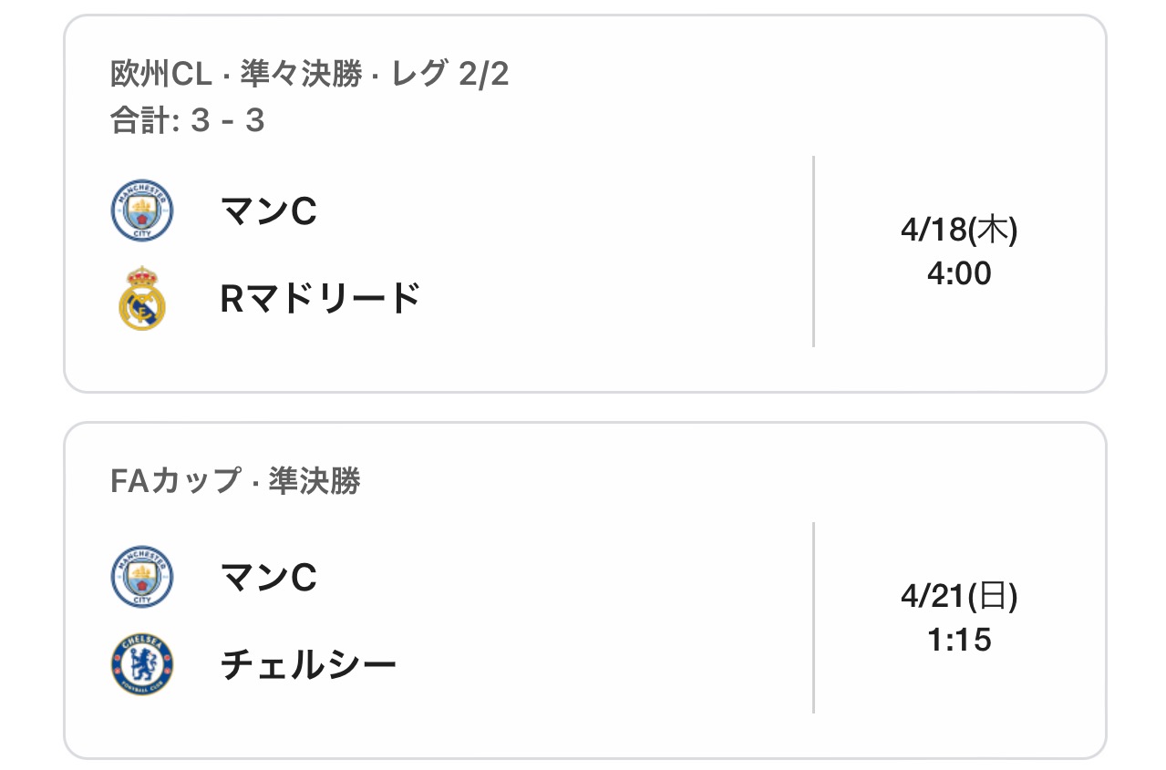The image size is (1166, 770).
Task: Click the Real Madrid crest
Action: pyautogui.click(x=141, y=298)
